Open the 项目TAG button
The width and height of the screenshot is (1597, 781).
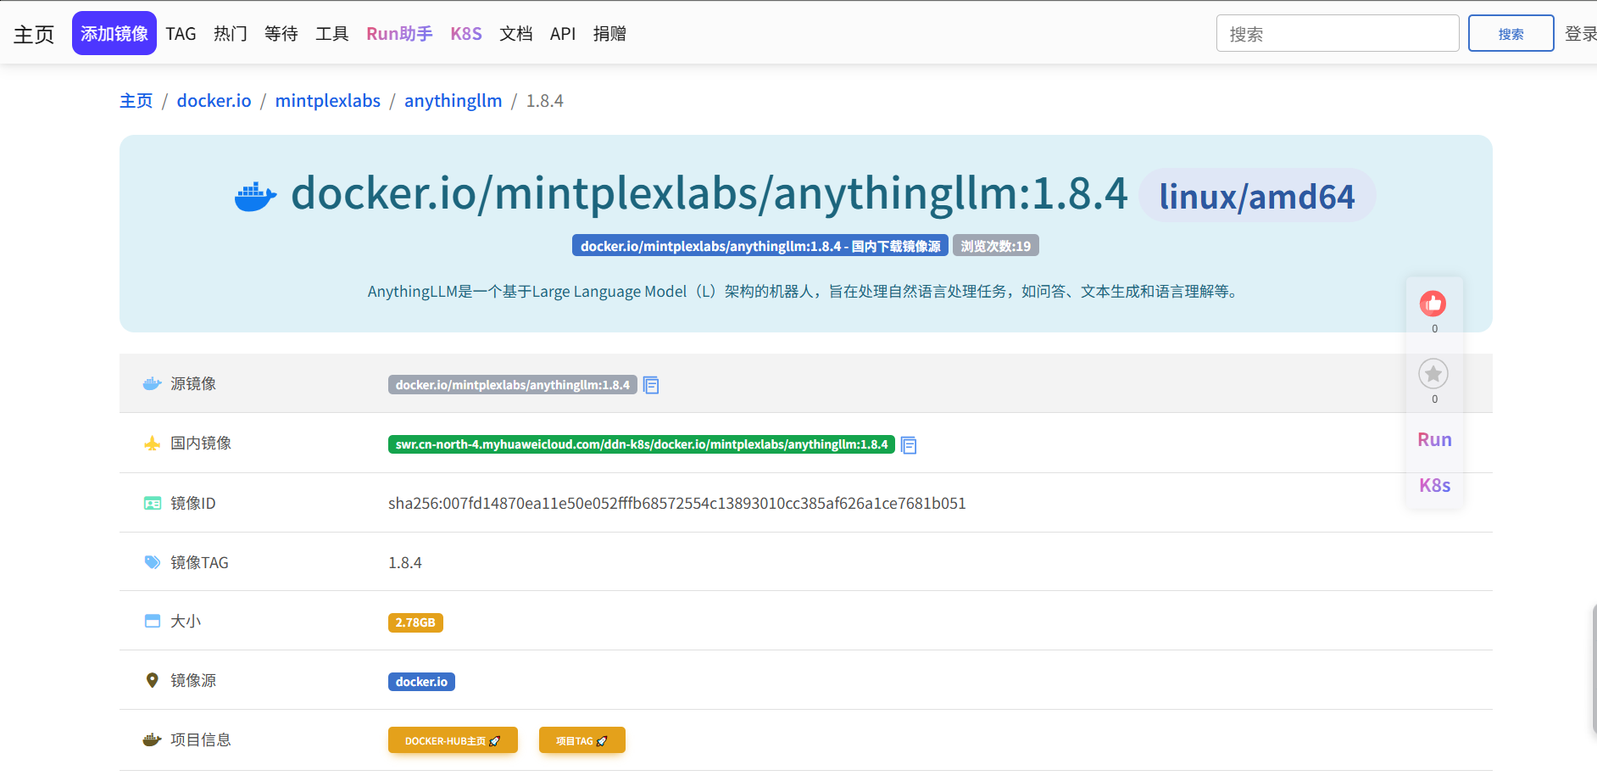point(582,740)
